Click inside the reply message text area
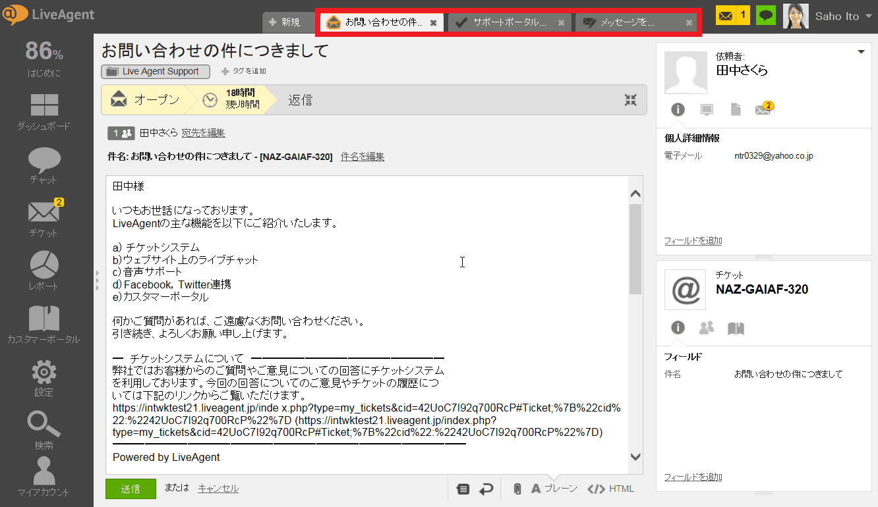Screen dimensions: 878x507 click(x=367, y=325)
